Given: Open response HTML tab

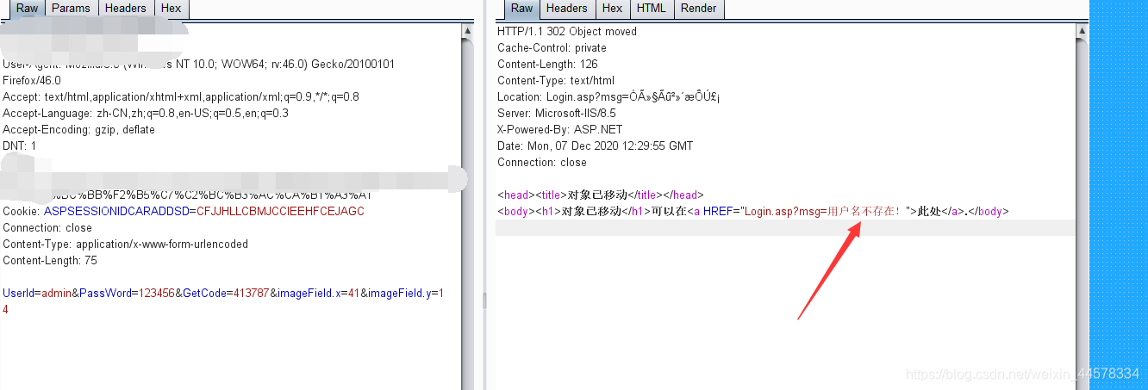Looking at the screenshot, I should [652, 9].
